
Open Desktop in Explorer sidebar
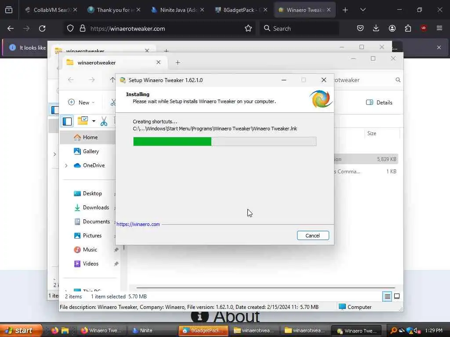tap(87, 194)
